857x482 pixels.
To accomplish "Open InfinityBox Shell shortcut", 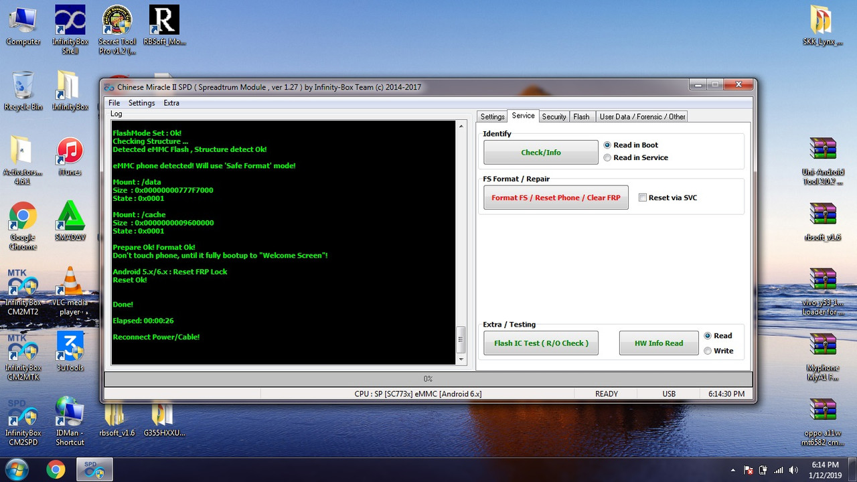I will tap(70, 30).
